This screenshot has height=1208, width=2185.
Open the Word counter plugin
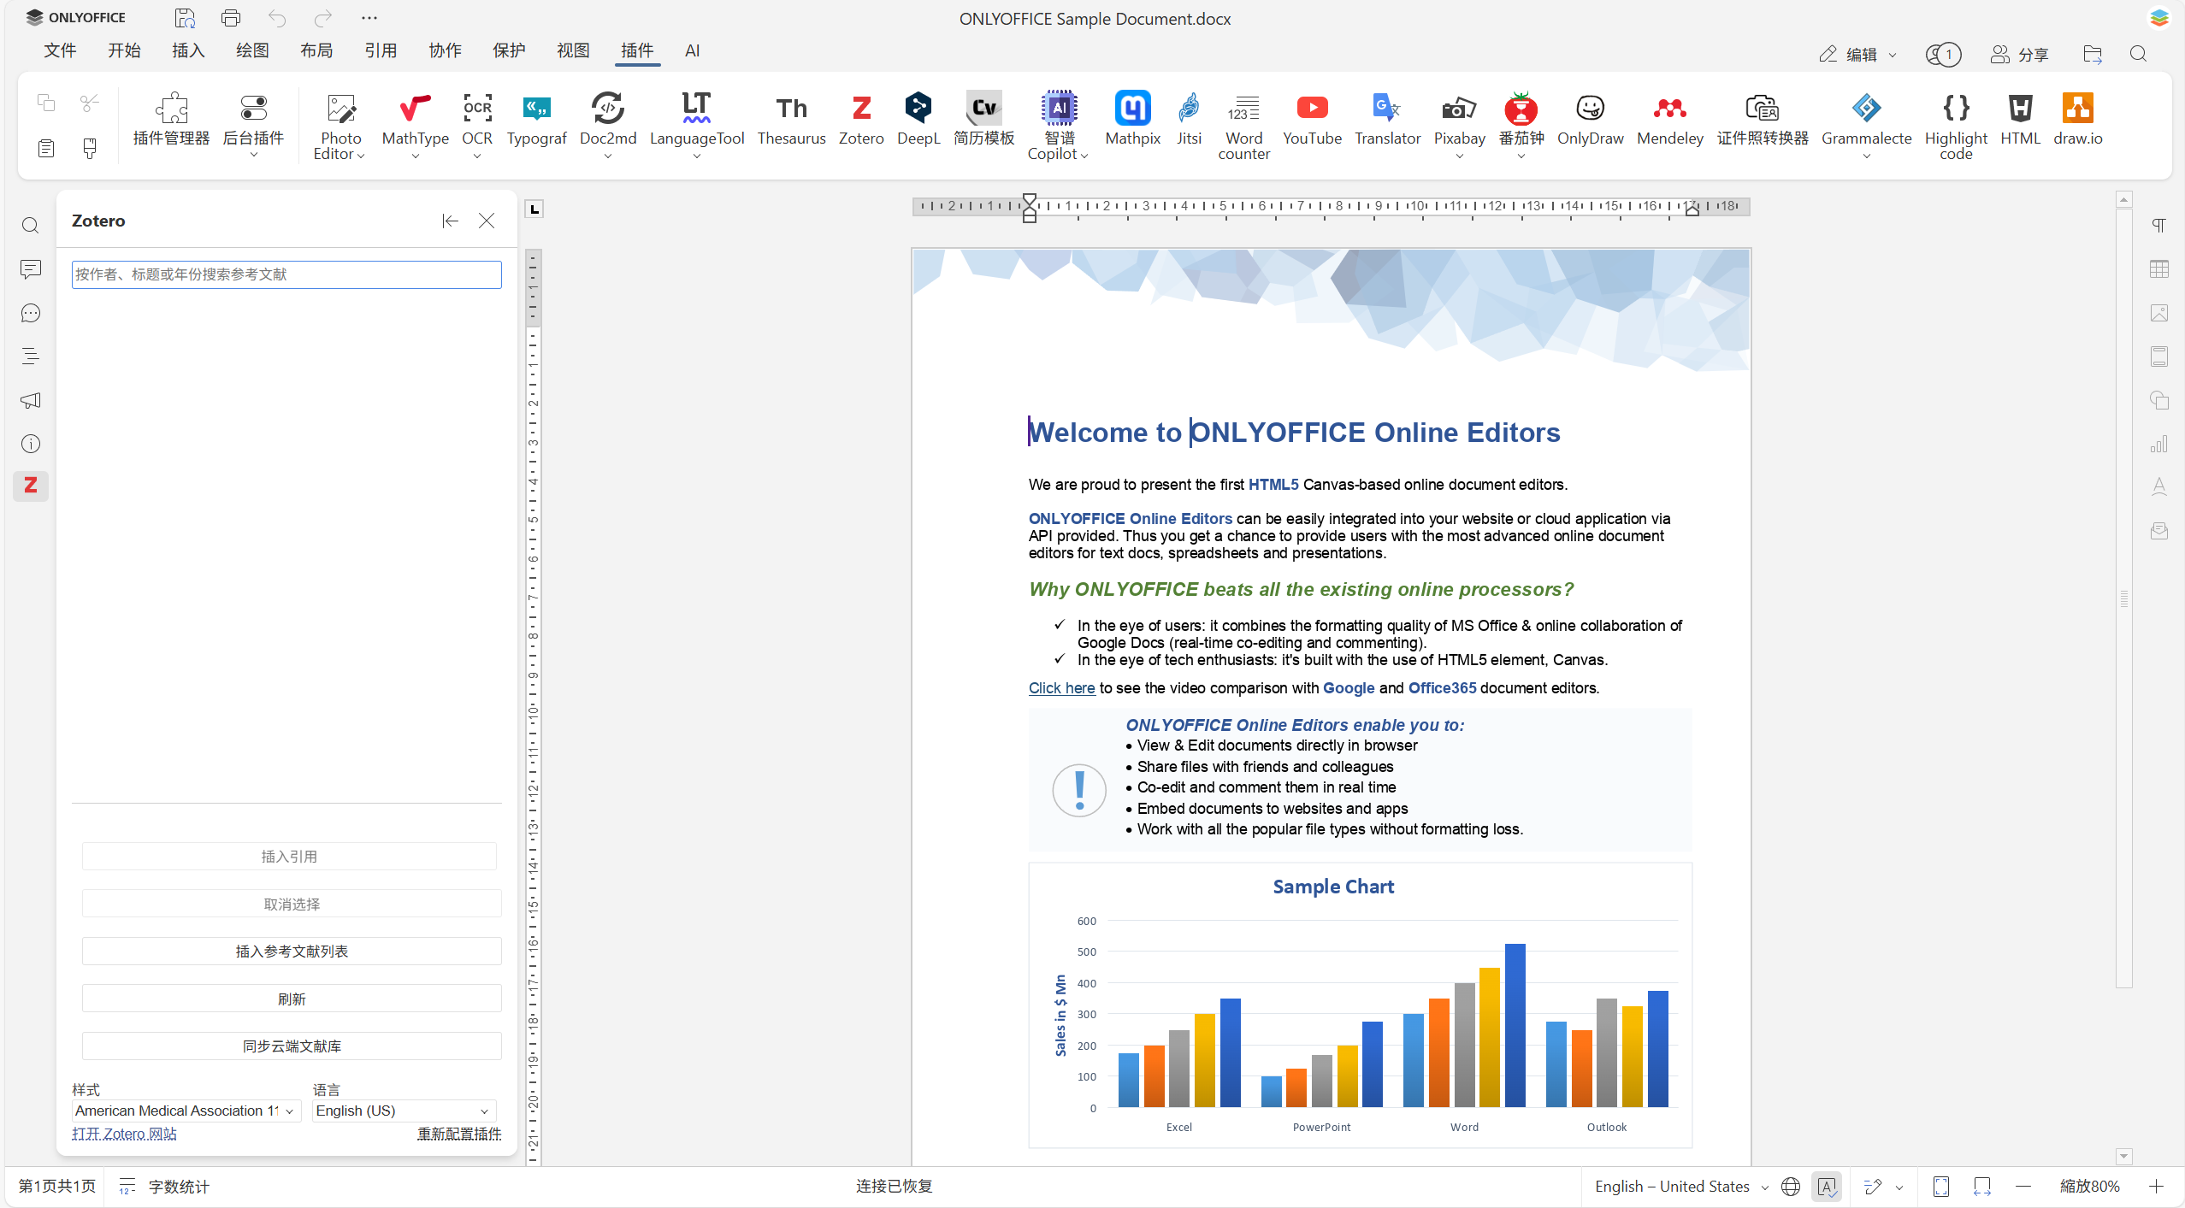coord(1243,125)
